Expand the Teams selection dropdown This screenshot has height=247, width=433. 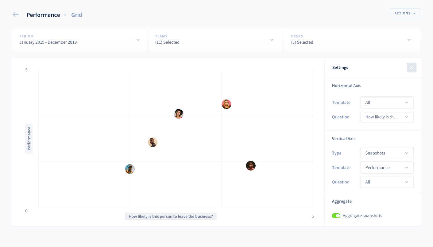pos(215,40)
